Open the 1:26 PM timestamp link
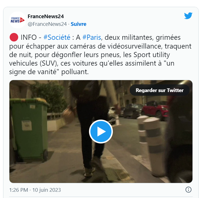 (x=18, y=190)
